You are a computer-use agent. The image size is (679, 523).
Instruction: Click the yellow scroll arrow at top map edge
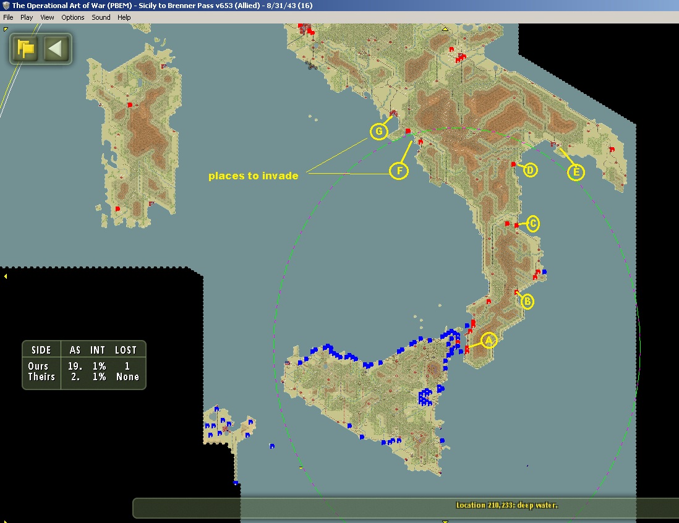click(x=445, y=29)
